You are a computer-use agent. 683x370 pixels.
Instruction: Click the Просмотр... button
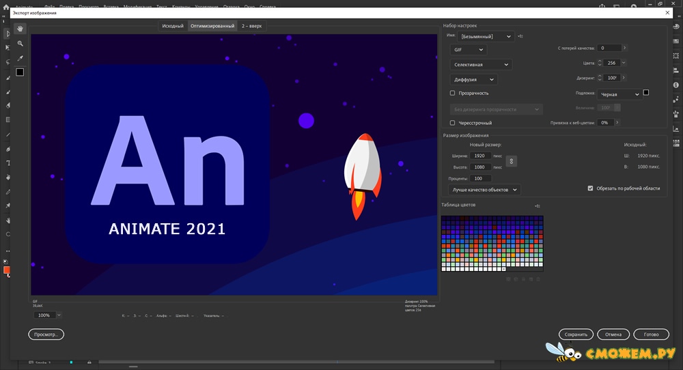tap(46, 335)
